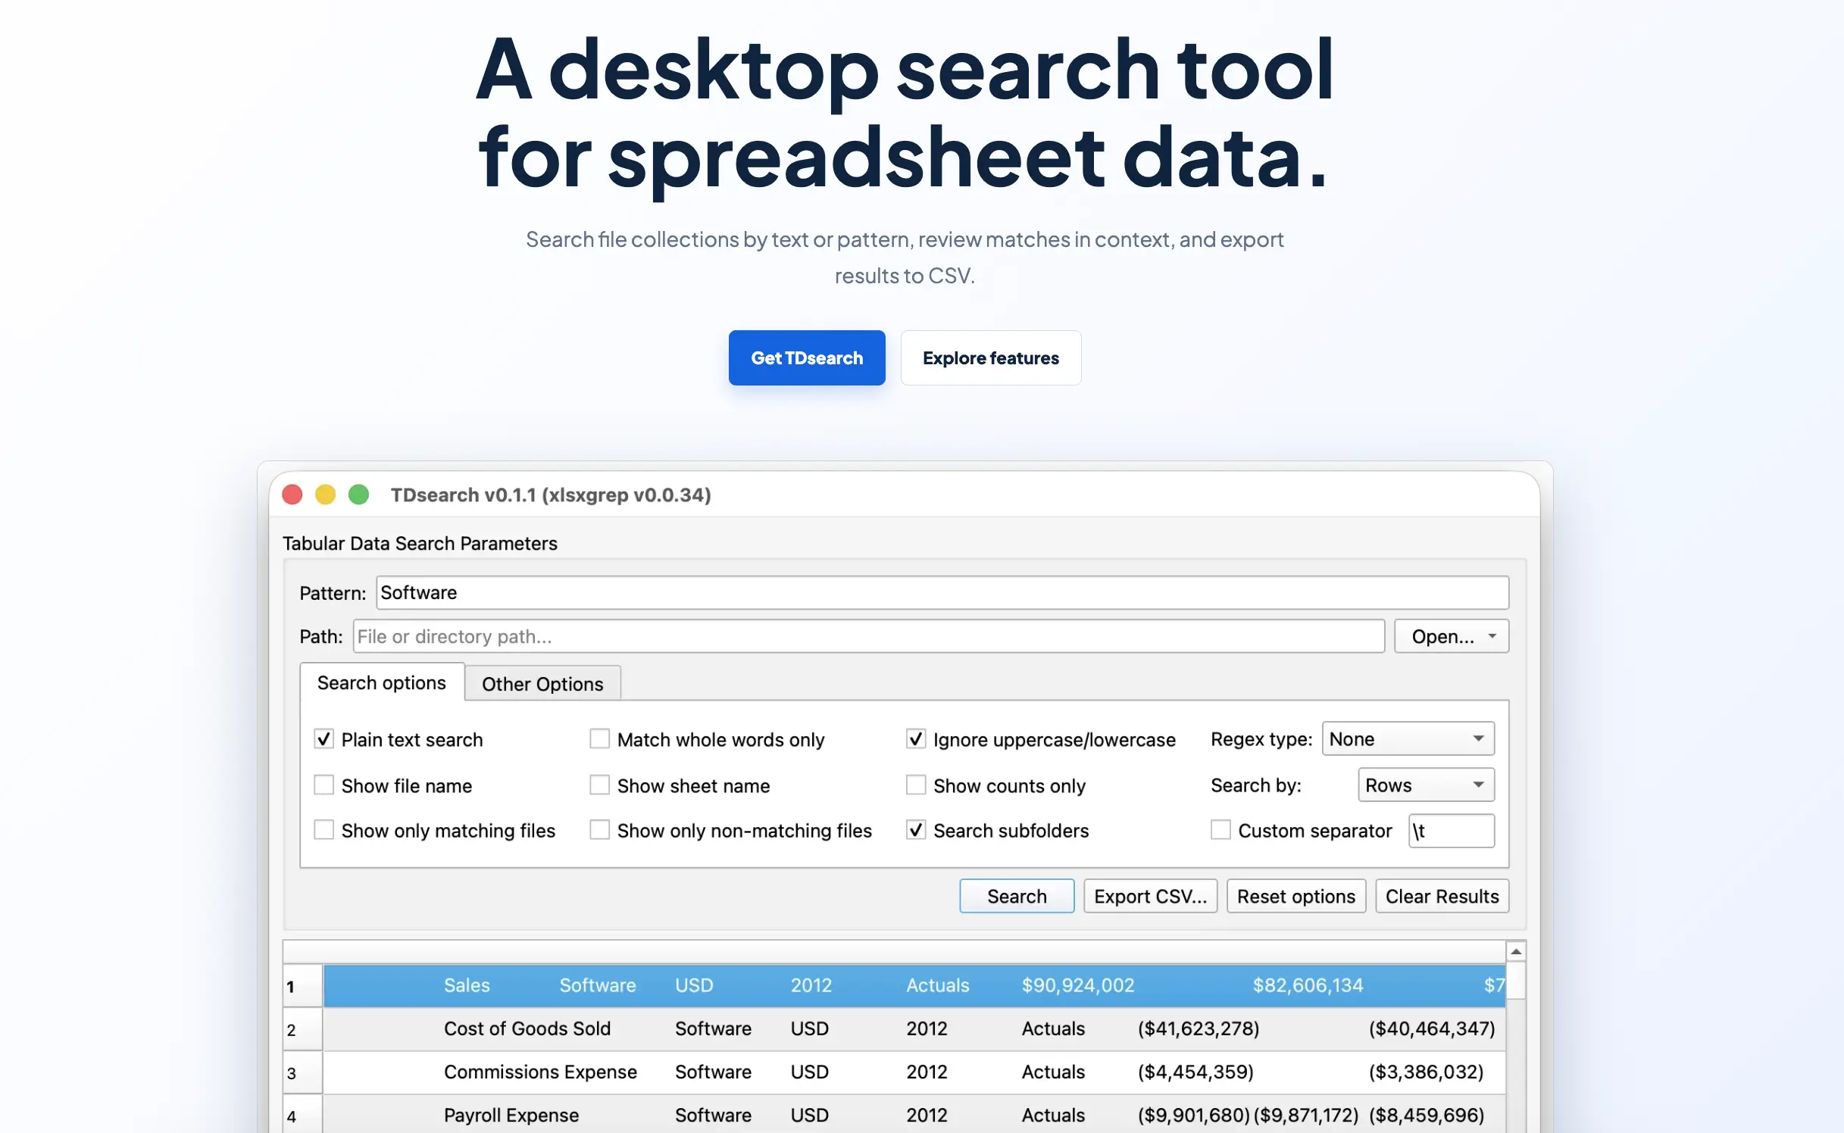Switch to the Search options tab
1844x1133 pixels.
pos(382,682)
